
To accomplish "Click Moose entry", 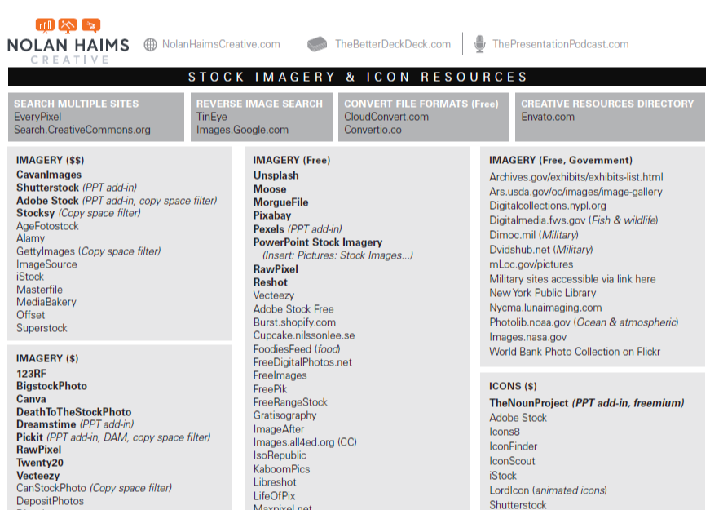I will click(270, 189).
